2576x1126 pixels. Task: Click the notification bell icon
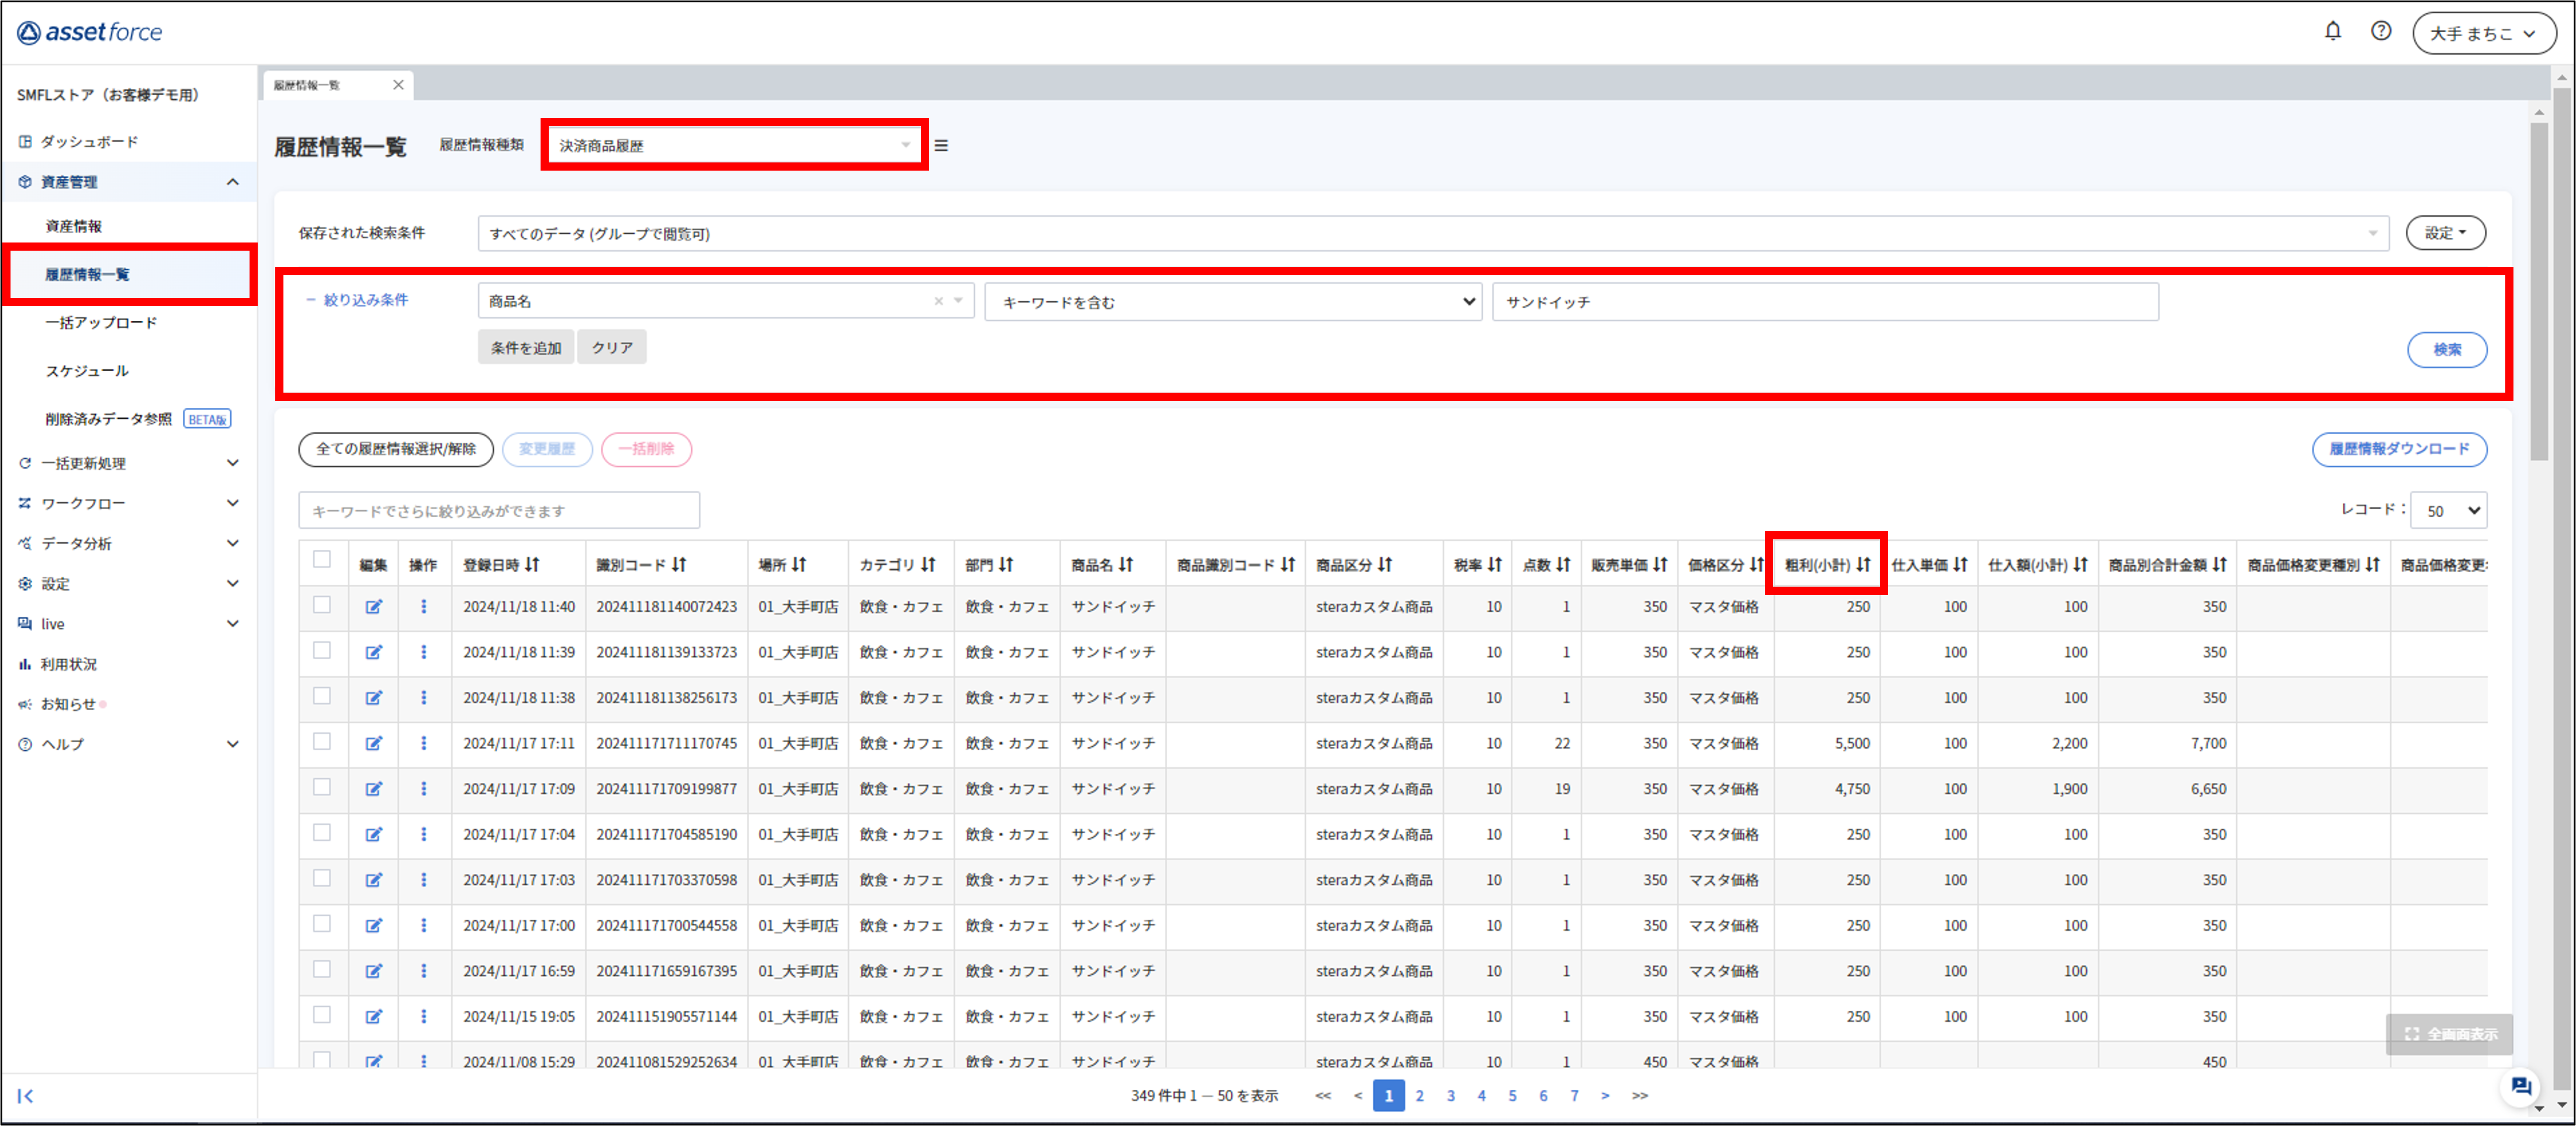tap(2332, 31)
